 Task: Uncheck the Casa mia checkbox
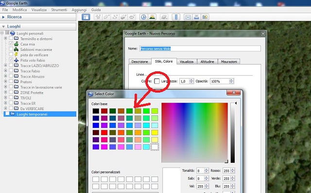point(11,44)
